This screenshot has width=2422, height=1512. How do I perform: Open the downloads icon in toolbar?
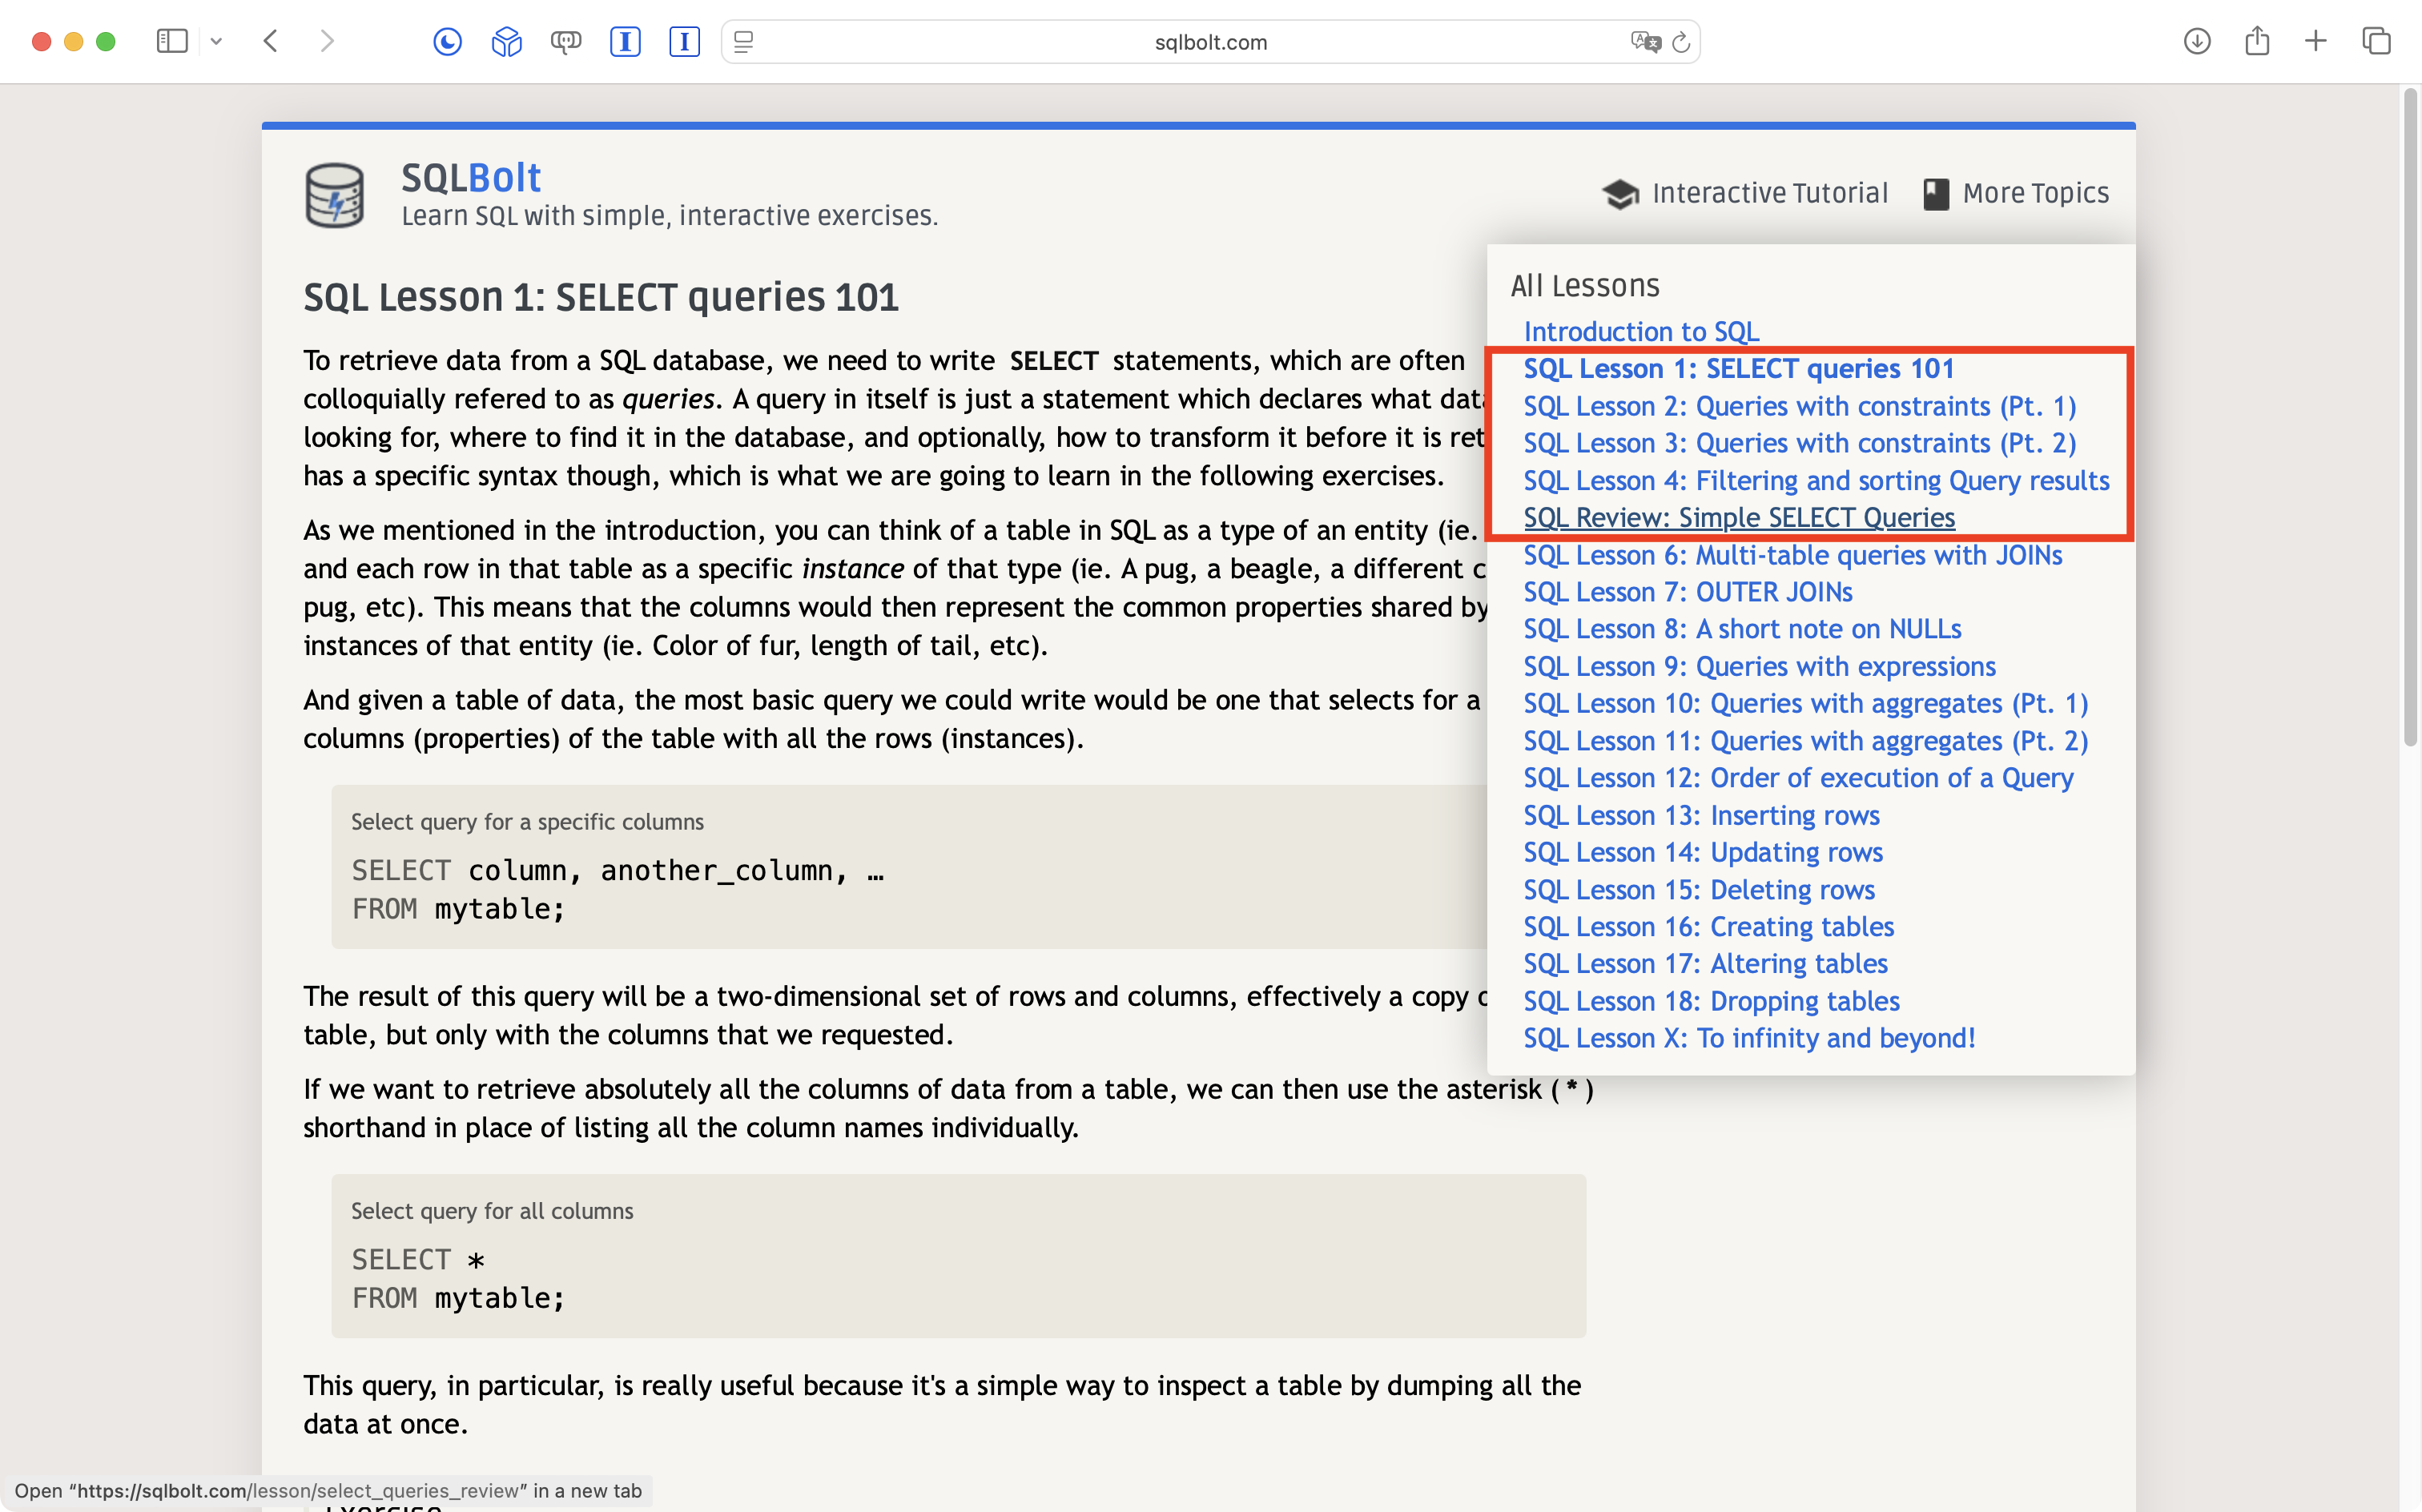(x=2196, y=41)
